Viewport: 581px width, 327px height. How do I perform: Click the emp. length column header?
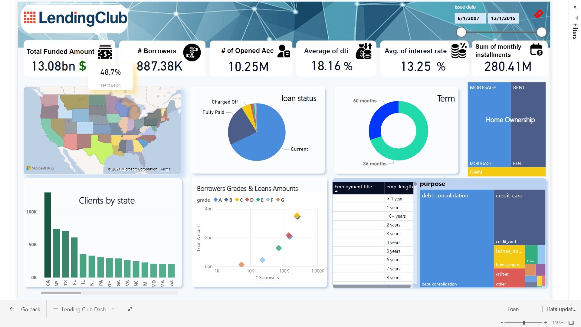[x=399, y=187]
